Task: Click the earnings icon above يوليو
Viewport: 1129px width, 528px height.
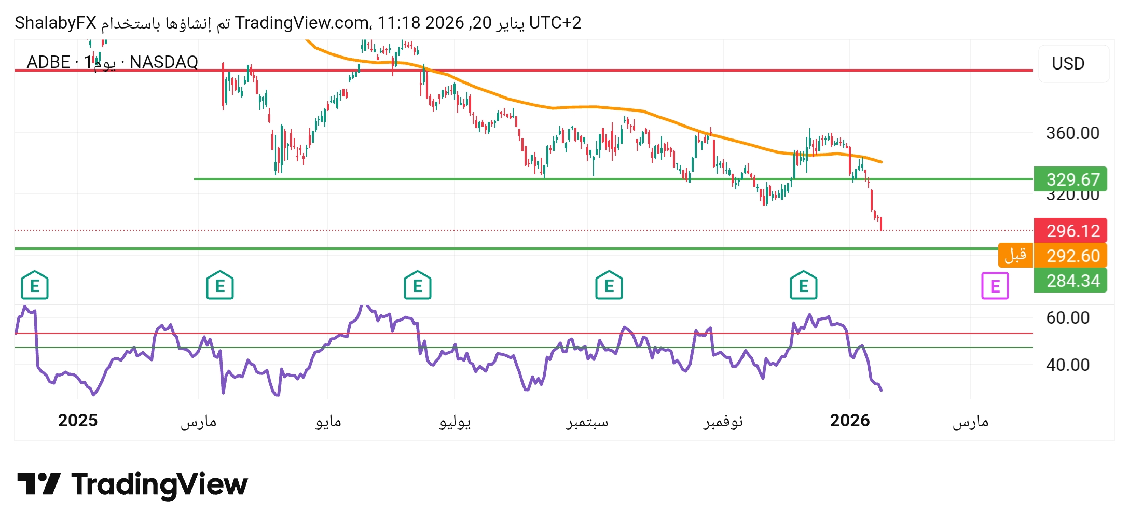Action: click(417, 285)
